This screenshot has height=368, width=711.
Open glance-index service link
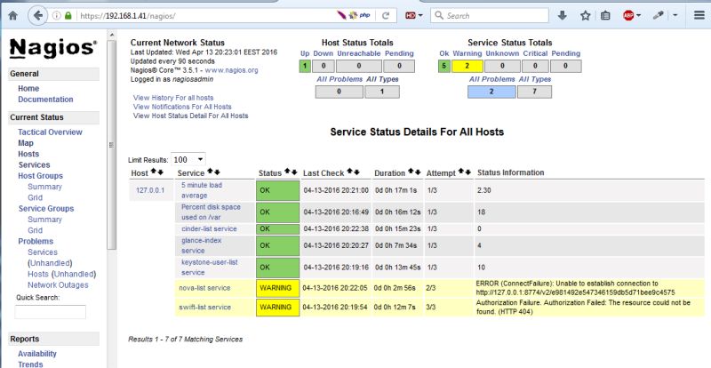pyautogui.click(x=202, y=245)
